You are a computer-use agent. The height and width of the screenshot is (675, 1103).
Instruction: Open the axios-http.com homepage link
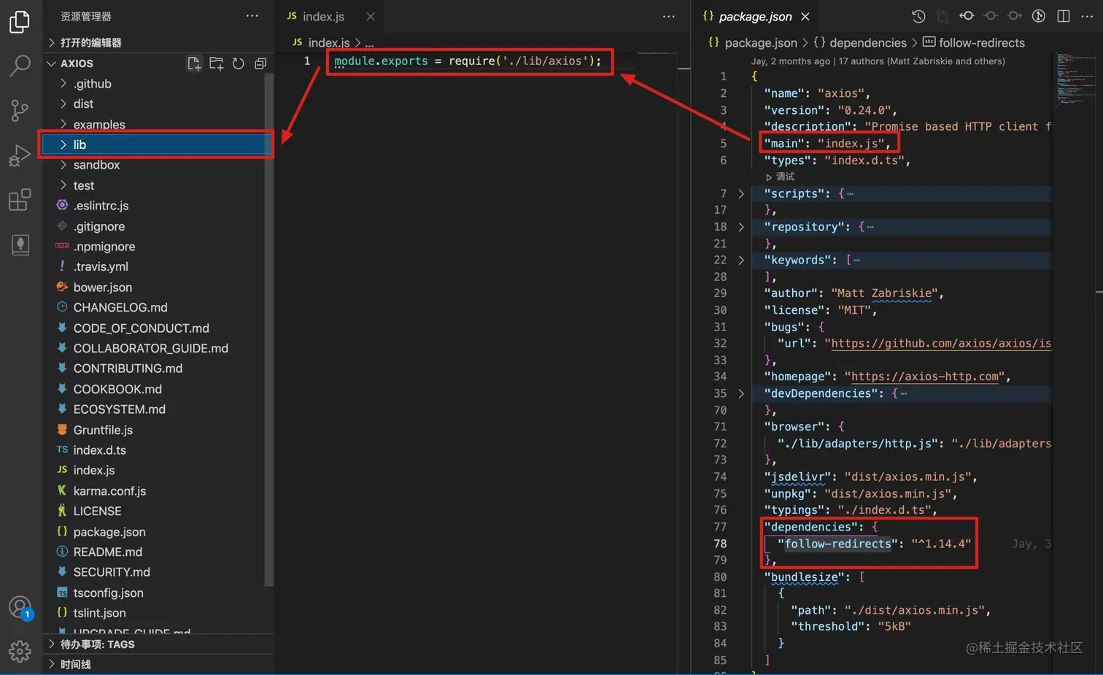coord(926,377)
